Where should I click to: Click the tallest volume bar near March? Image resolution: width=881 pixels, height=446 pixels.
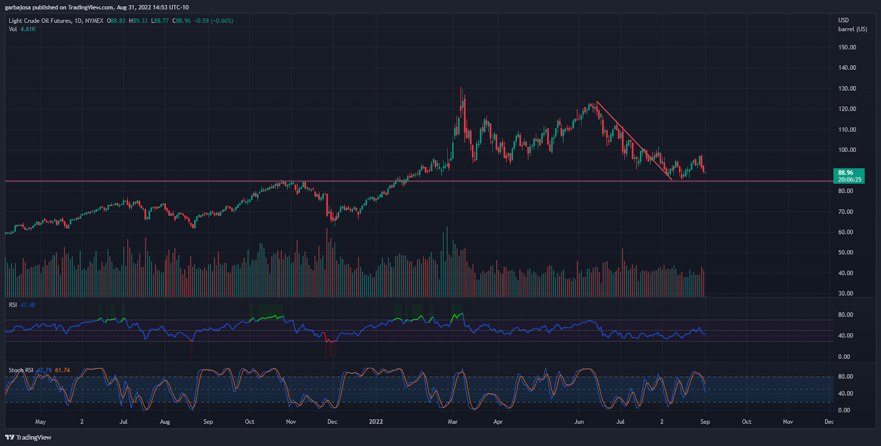[447, 262]
